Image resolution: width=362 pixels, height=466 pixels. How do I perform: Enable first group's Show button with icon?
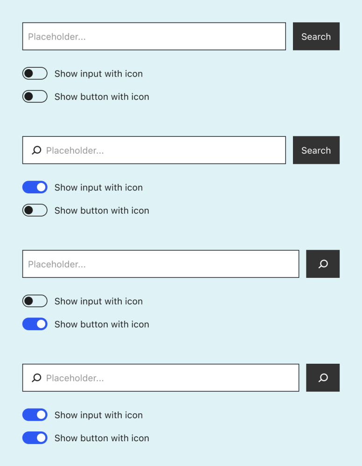pos(35,96)
